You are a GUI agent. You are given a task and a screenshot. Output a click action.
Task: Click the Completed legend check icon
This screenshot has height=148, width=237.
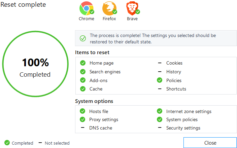[7, 143]
